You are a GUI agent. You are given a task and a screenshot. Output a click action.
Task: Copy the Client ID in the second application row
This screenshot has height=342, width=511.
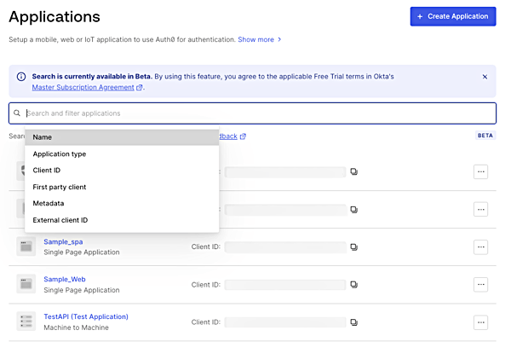[x=354, y=209]
